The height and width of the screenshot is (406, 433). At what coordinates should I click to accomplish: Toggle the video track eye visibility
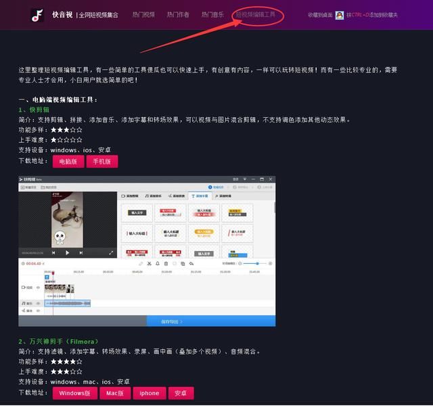tap(38, 288)
